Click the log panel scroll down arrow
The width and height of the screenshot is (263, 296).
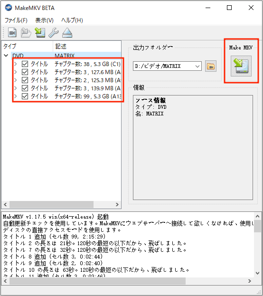point(257,273)
